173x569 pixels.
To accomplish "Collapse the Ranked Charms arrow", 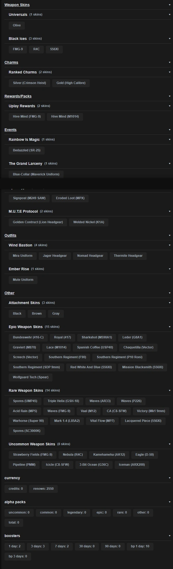I will (170, 72).
